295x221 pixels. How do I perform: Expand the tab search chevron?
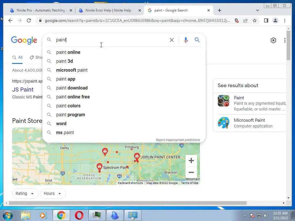pos(257,10)
